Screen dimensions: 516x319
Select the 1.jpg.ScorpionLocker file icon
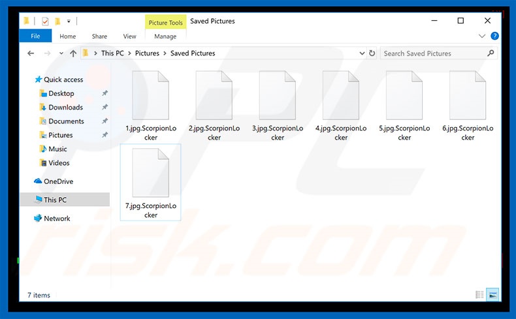click(x=151, y=95)
